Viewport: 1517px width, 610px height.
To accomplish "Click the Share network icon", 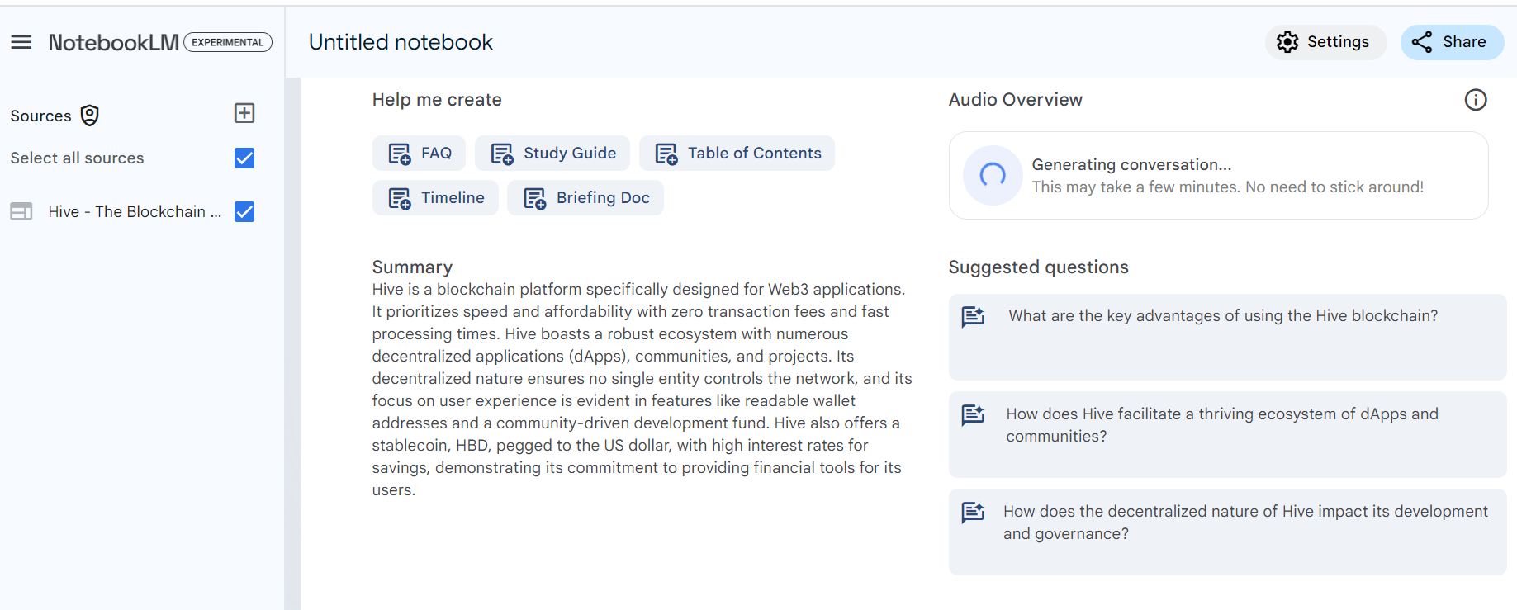I will pyautogui.click(x=1422, y=42).
